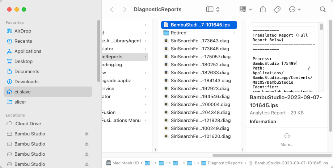Open the slicer folder in sidebar
This screenshot has width=333, height=168.
(x=48, y=102)
